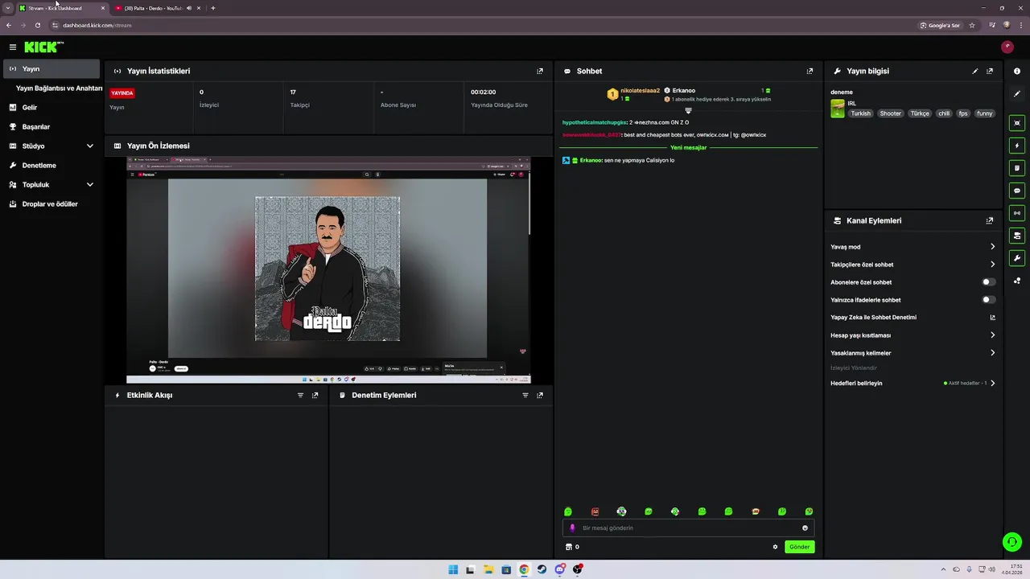Open Yavaş mod settings
The width and height of the screenshot is (1030, 579).
click(x=913, y=247)
